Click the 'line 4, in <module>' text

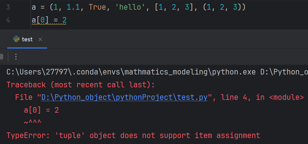(262, 97)
